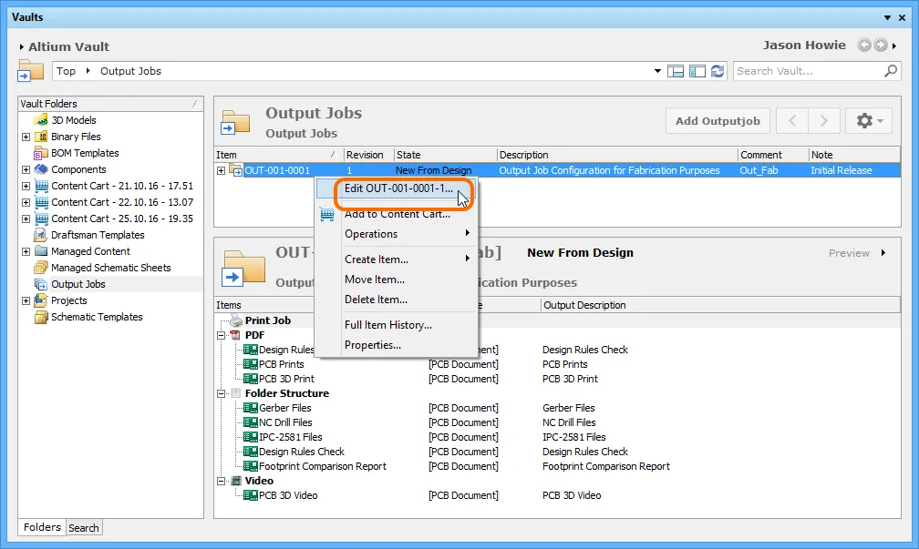Image resolution: width=919 pixels, height=549 pixels.
Task: Click the Managed Content folder icon
Action: pyautogui.click(x=40, y=251)
